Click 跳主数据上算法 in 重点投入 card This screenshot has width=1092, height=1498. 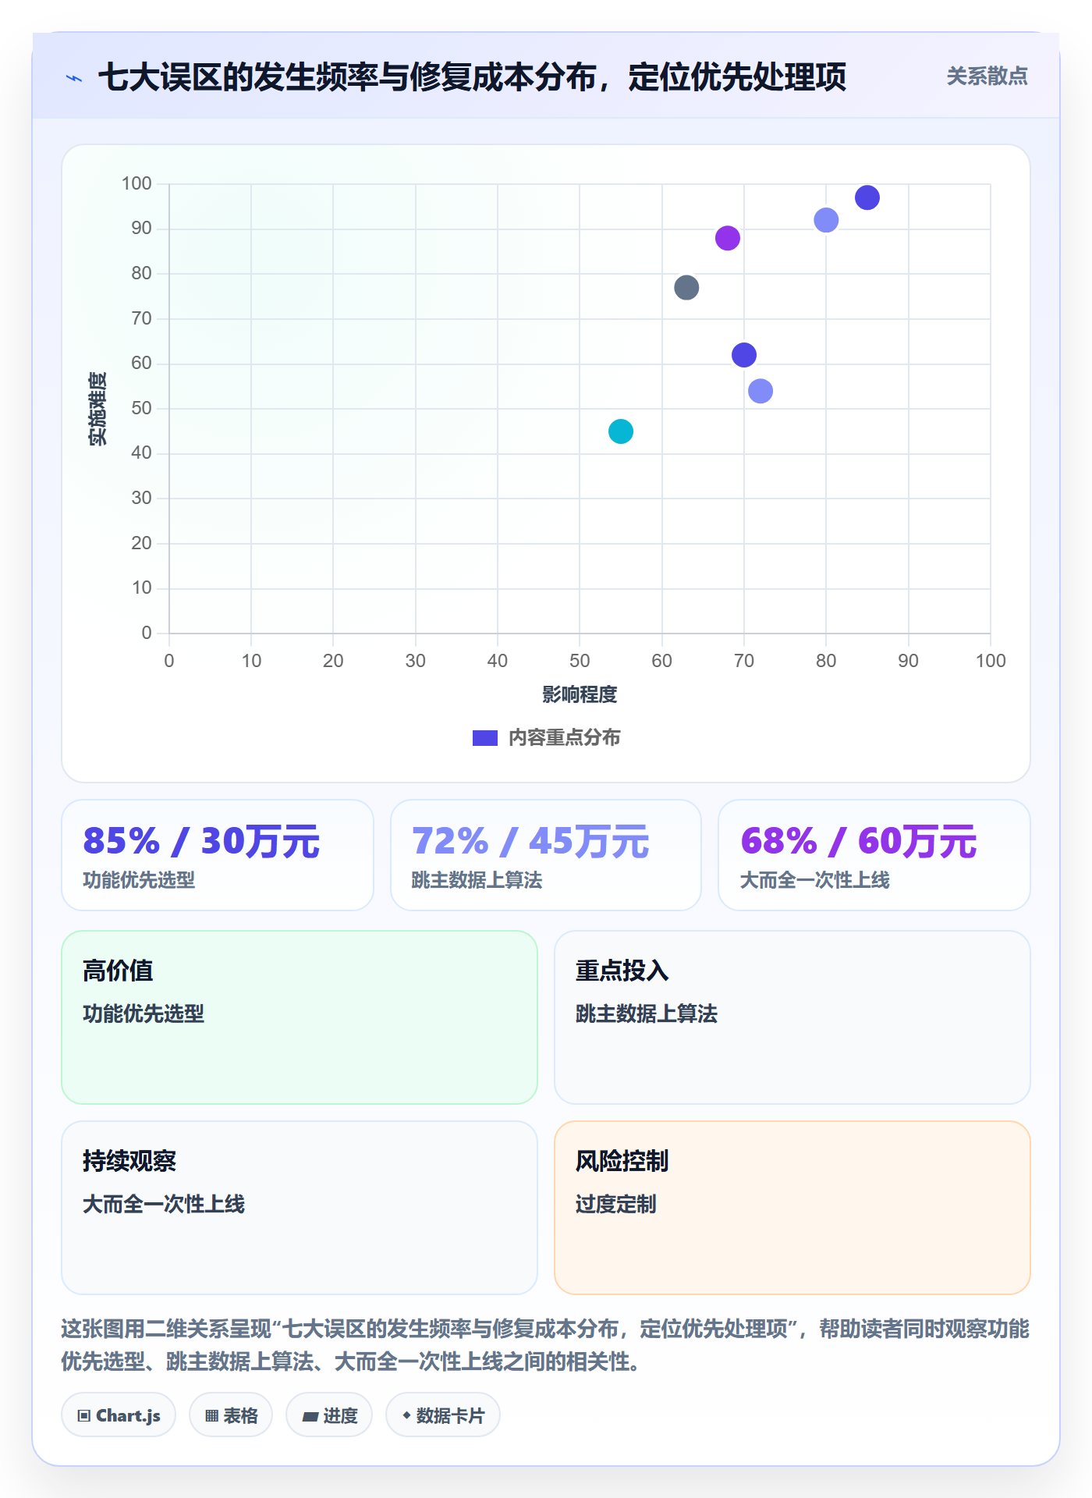point(646,1013)
